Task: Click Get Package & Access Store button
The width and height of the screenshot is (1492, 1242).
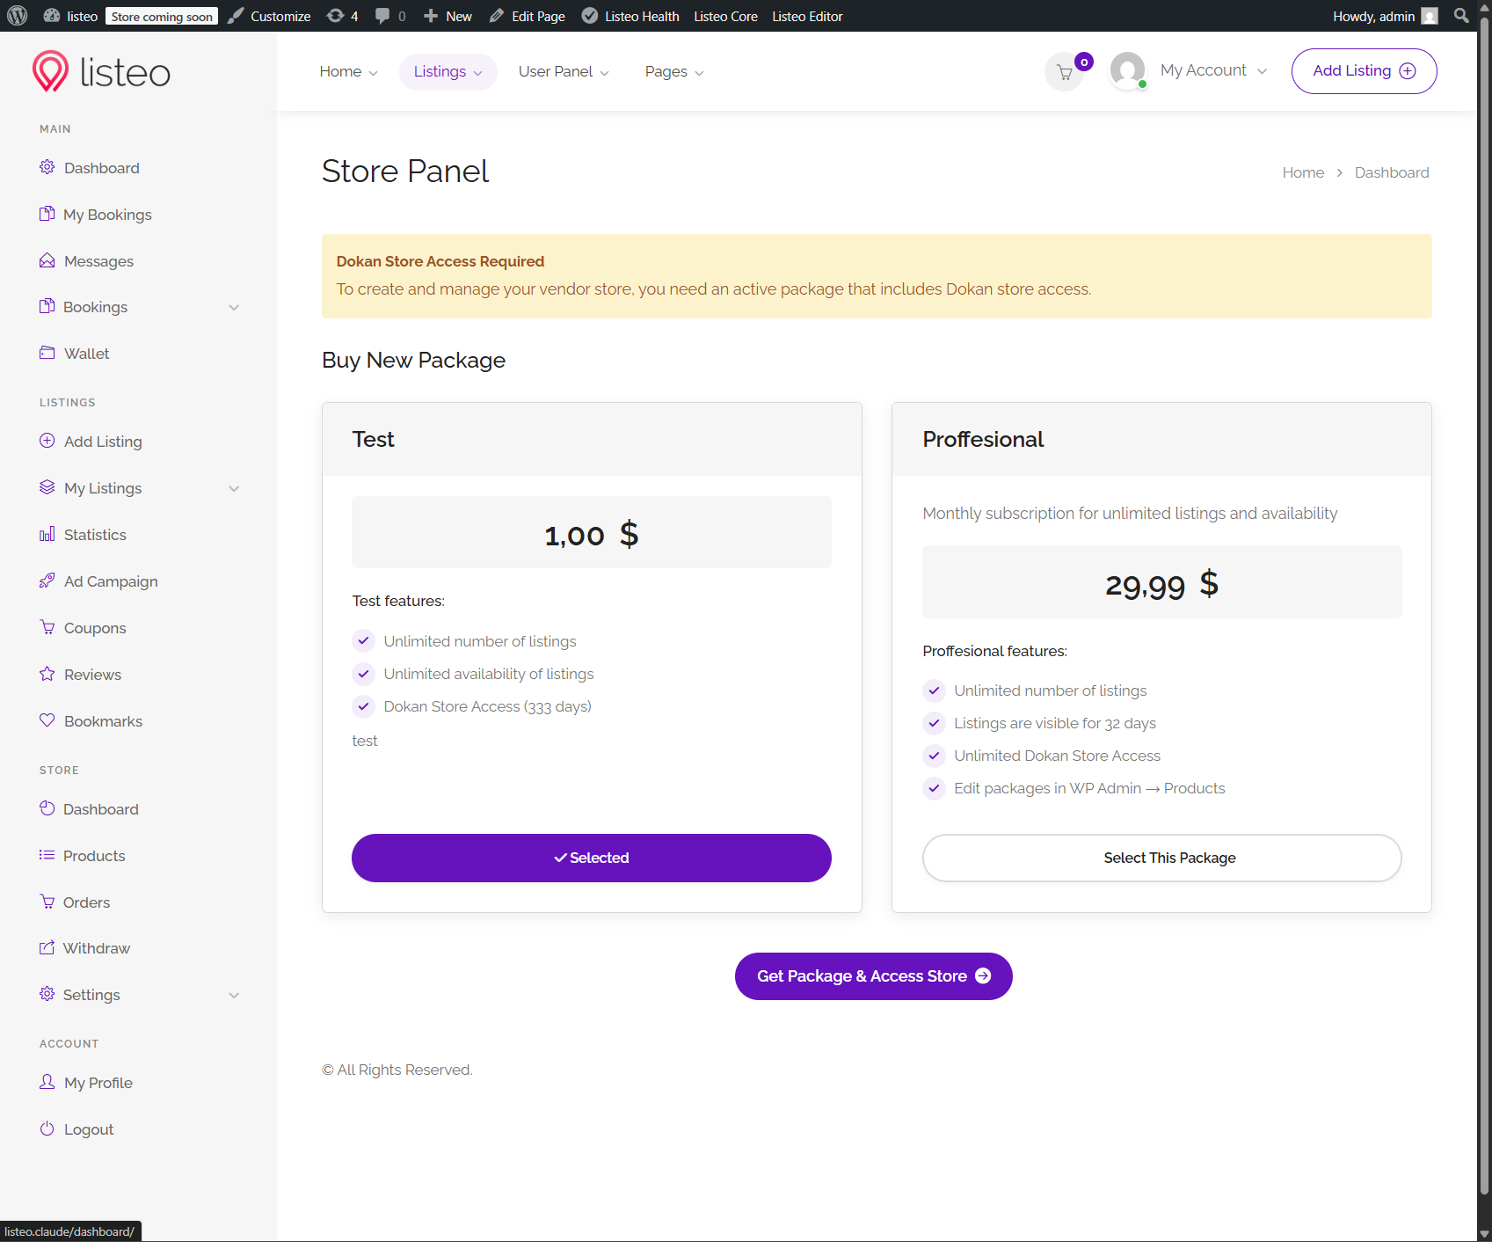Action: click(x=873, y=976)
